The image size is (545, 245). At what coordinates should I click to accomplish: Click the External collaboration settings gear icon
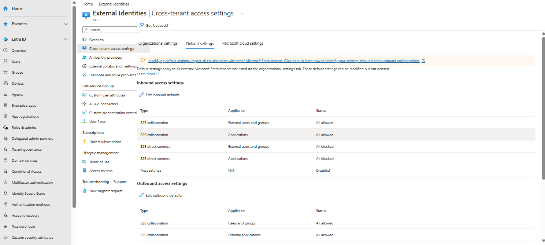tap(85, 66)
